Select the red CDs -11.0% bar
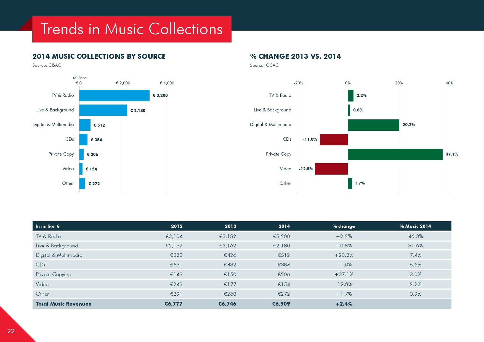 [x=334, y=140]
